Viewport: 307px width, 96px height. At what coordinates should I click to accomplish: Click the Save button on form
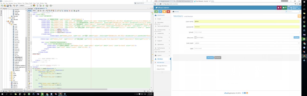point(210,58)
